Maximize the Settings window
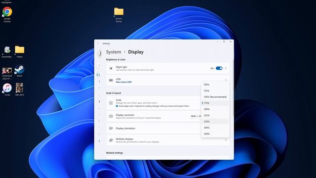The width and height of the screenshot is (316, 178). [224, 42]
